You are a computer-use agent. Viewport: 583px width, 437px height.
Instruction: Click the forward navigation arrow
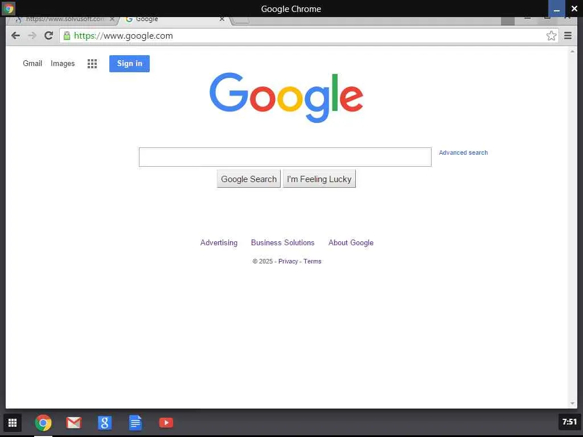tap(32, 36)
